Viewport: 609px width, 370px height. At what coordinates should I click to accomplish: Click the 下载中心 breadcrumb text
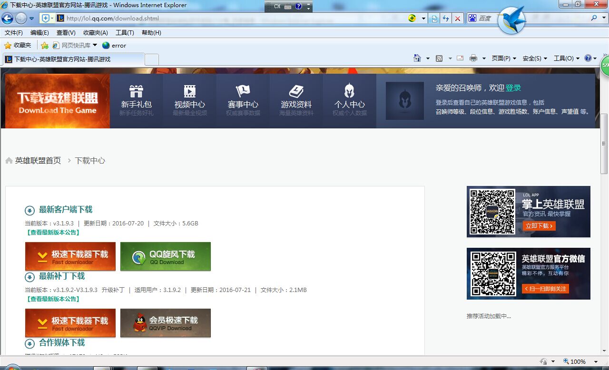coord(90,161)
